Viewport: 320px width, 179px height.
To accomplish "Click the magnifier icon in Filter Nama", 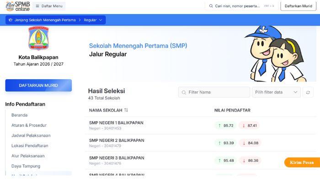I will pyautogui.click(x=184, y=92).
